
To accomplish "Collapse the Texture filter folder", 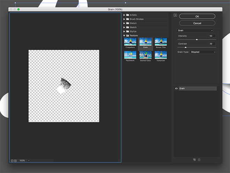I will click(x=124, y=35).
